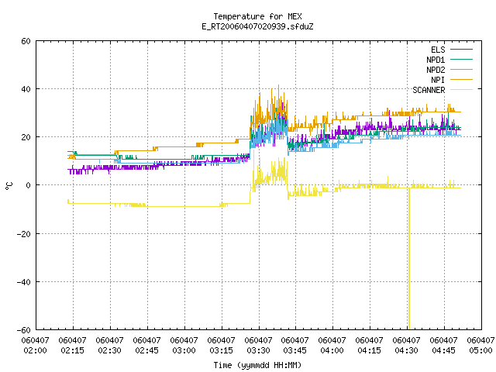Click the x-axis title 'Time (yymmdd HH:MM)'

pos(257,365)
